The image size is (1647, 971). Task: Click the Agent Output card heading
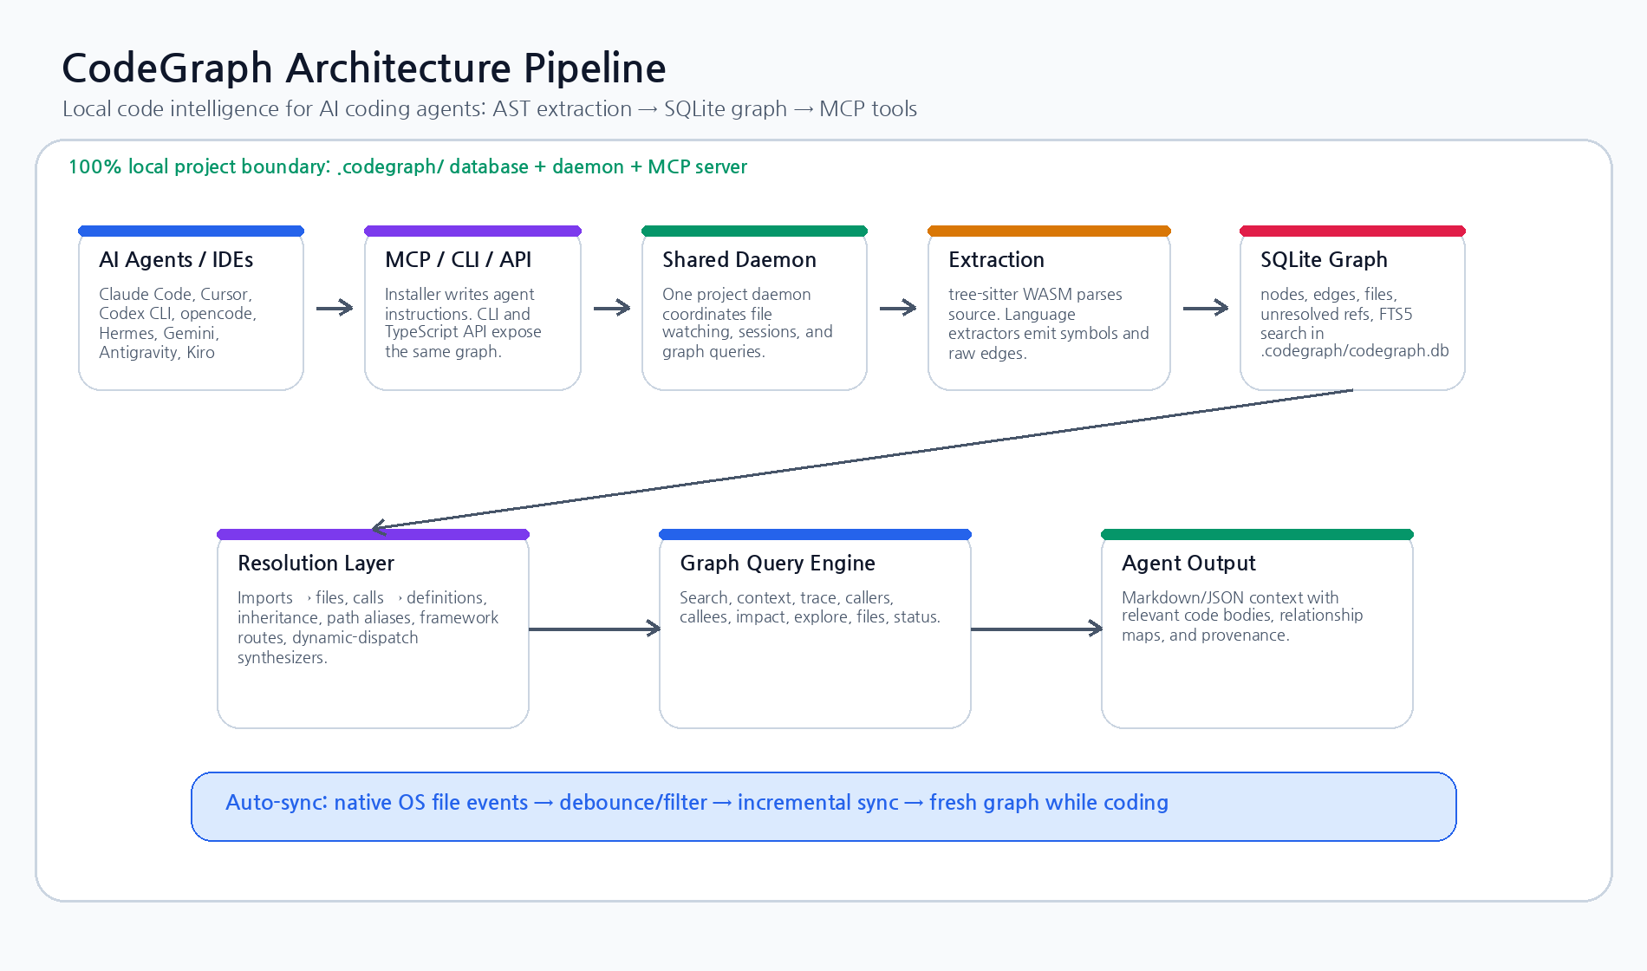pyautogui.click(x=1188, y=564)
